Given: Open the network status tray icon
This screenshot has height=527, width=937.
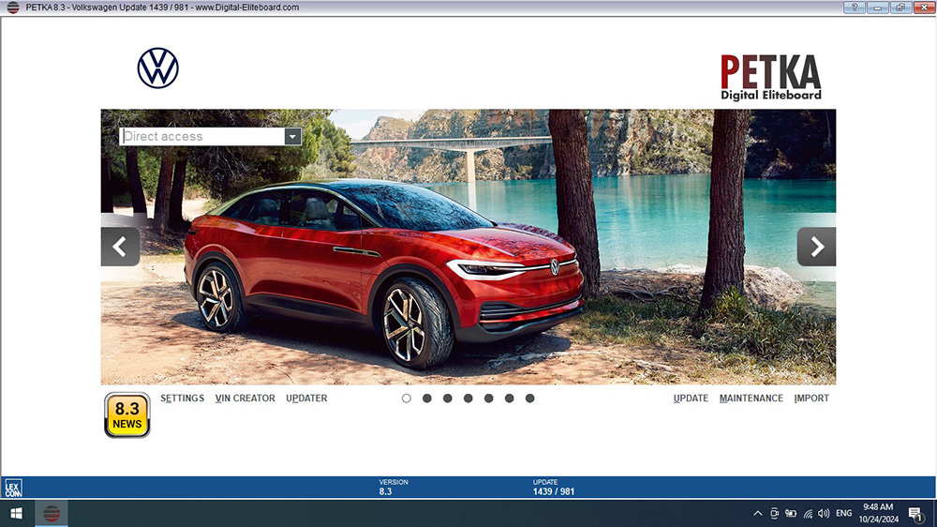Looking at the screenshot, I should (808, 513).
